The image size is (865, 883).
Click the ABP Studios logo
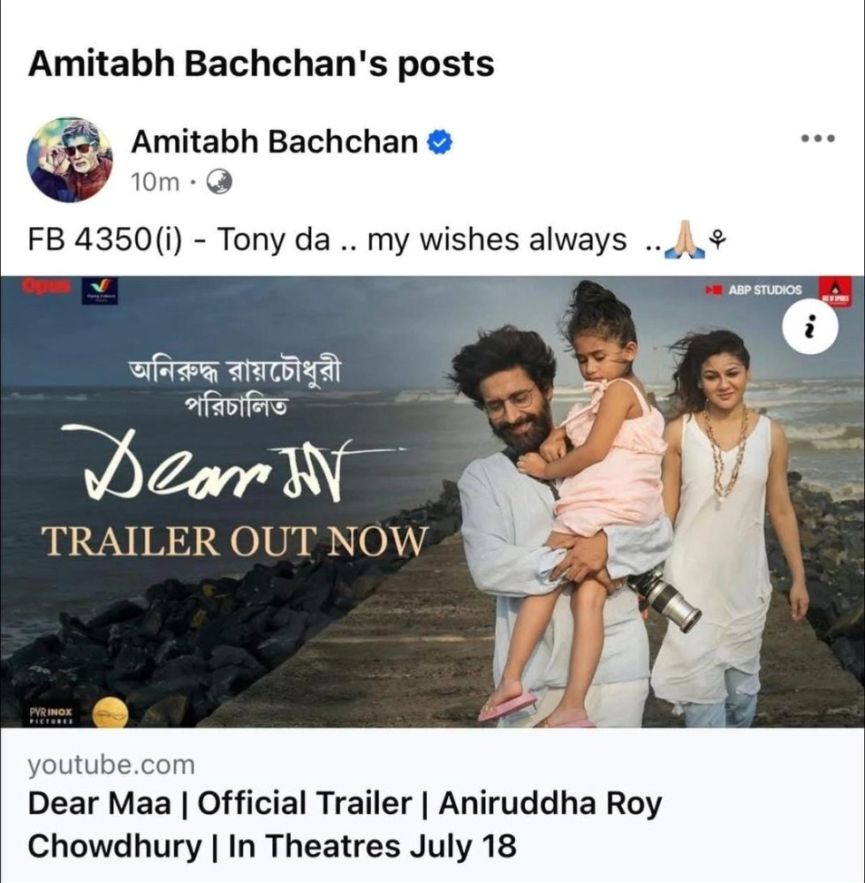pyautogui.click(x=754, y=290)
